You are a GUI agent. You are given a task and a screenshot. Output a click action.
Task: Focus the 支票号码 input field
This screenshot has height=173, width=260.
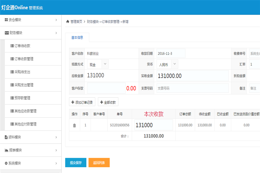pyautogui.click(x=193, y=88)
